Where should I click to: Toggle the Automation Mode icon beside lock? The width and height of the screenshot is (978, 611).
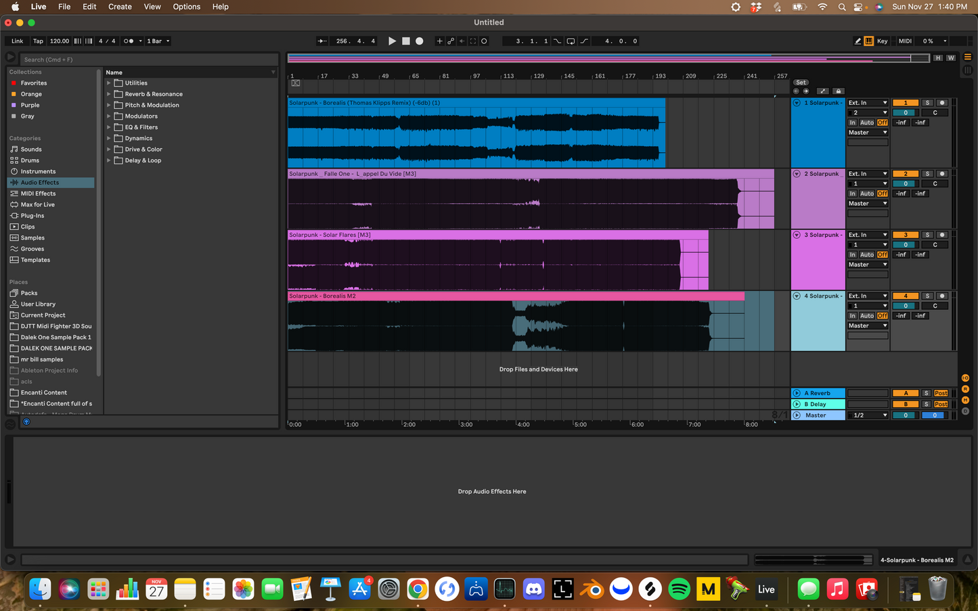pyautogui.click(x=822, y=91)
